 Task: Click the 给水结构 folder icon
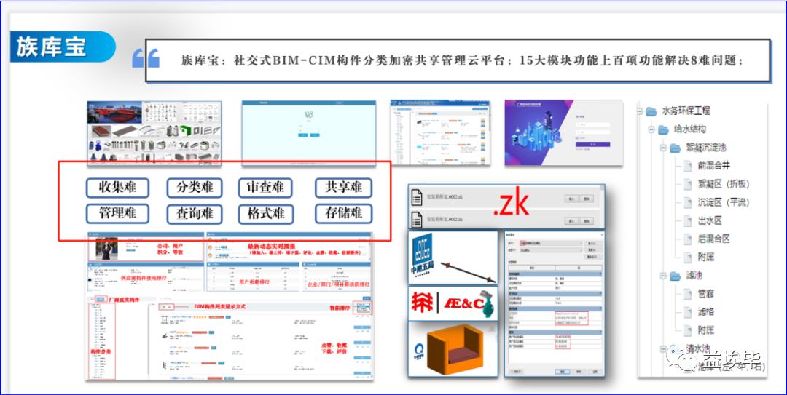tap(664, 129)
